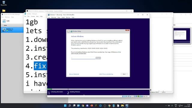
Task: Open the Edit menu in Notepad
Action: point(28,16)
